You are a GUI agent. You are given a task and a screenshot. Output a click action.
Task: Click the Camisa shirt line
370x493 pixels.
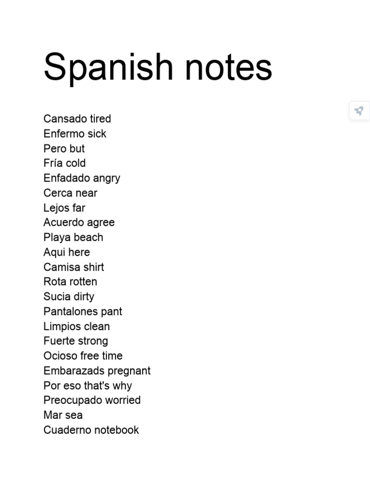74,267
